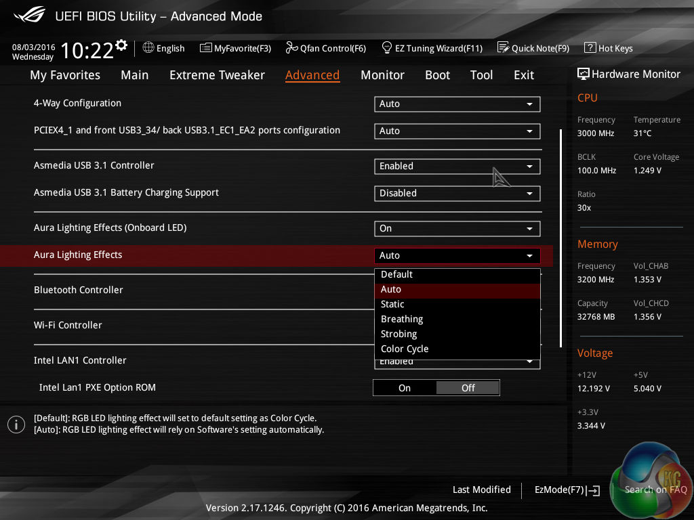Go to the Monitor tab
694x520 pixels.
[x=382, y=75]
